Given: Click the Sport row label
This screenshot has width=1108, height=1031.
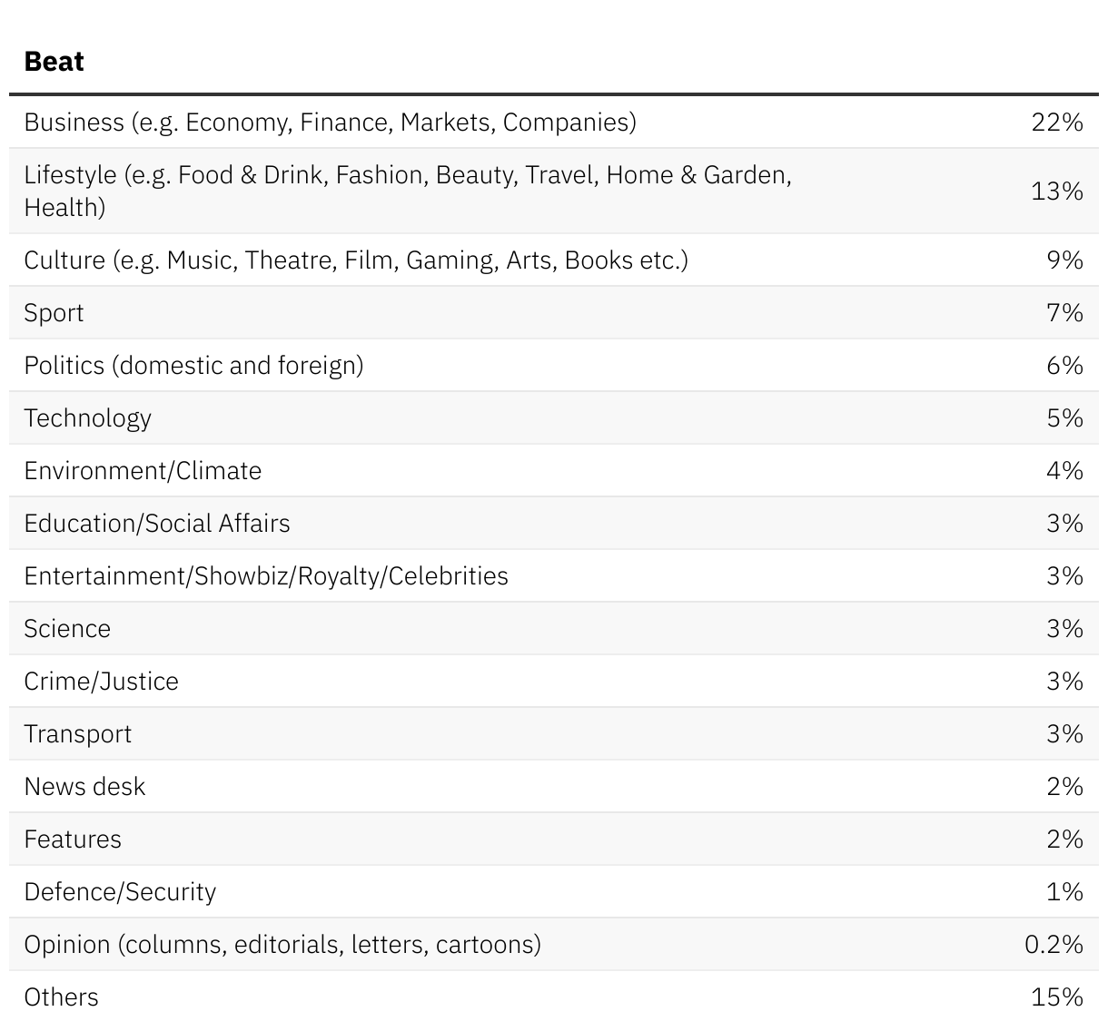Looking at the screenshot, I should (54, 313).
